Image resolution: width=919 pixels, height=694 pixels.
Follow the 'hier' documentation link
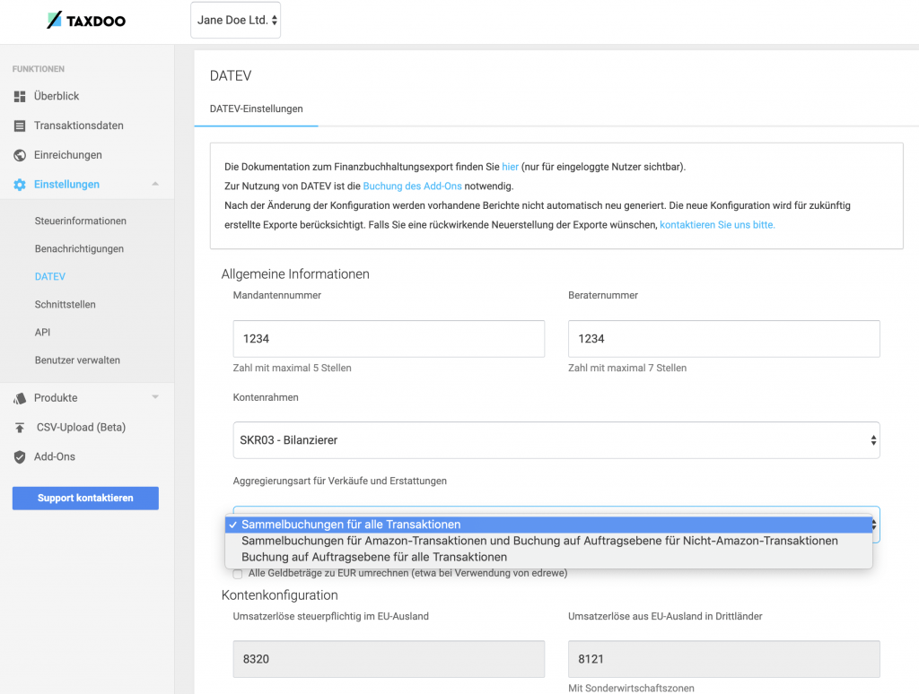pyautogui.click(x=510, y=167)
